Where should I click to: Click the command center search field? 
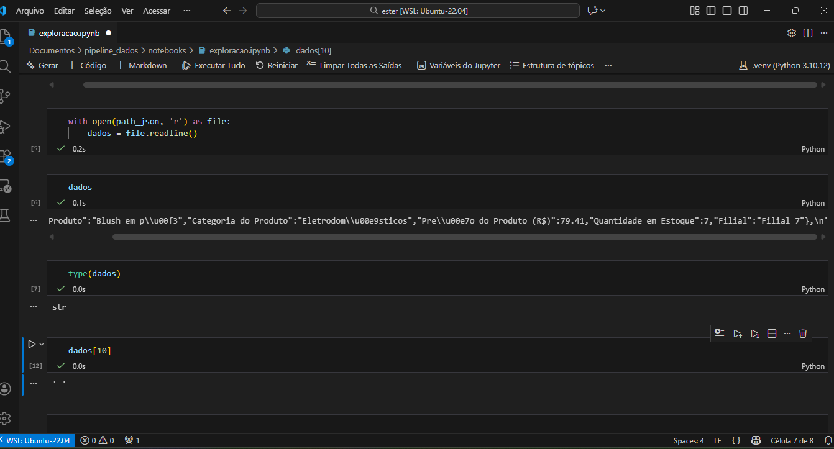(417, 11)
